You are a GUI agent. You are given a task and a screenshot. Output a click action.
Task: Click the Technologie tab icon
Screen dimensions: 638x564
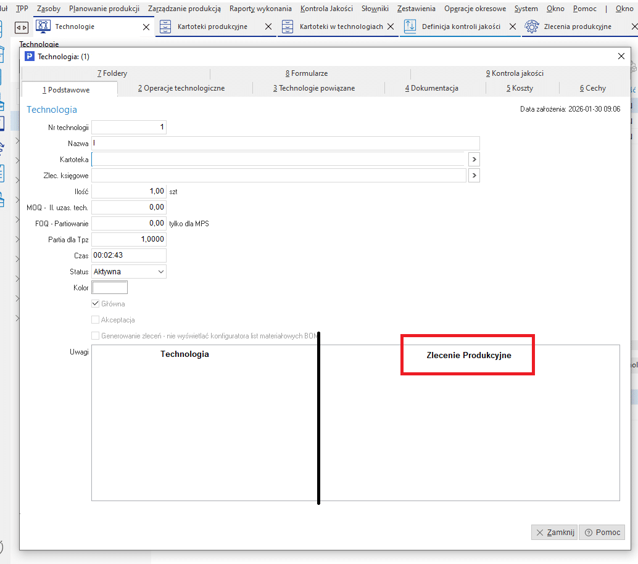[43, 27]
